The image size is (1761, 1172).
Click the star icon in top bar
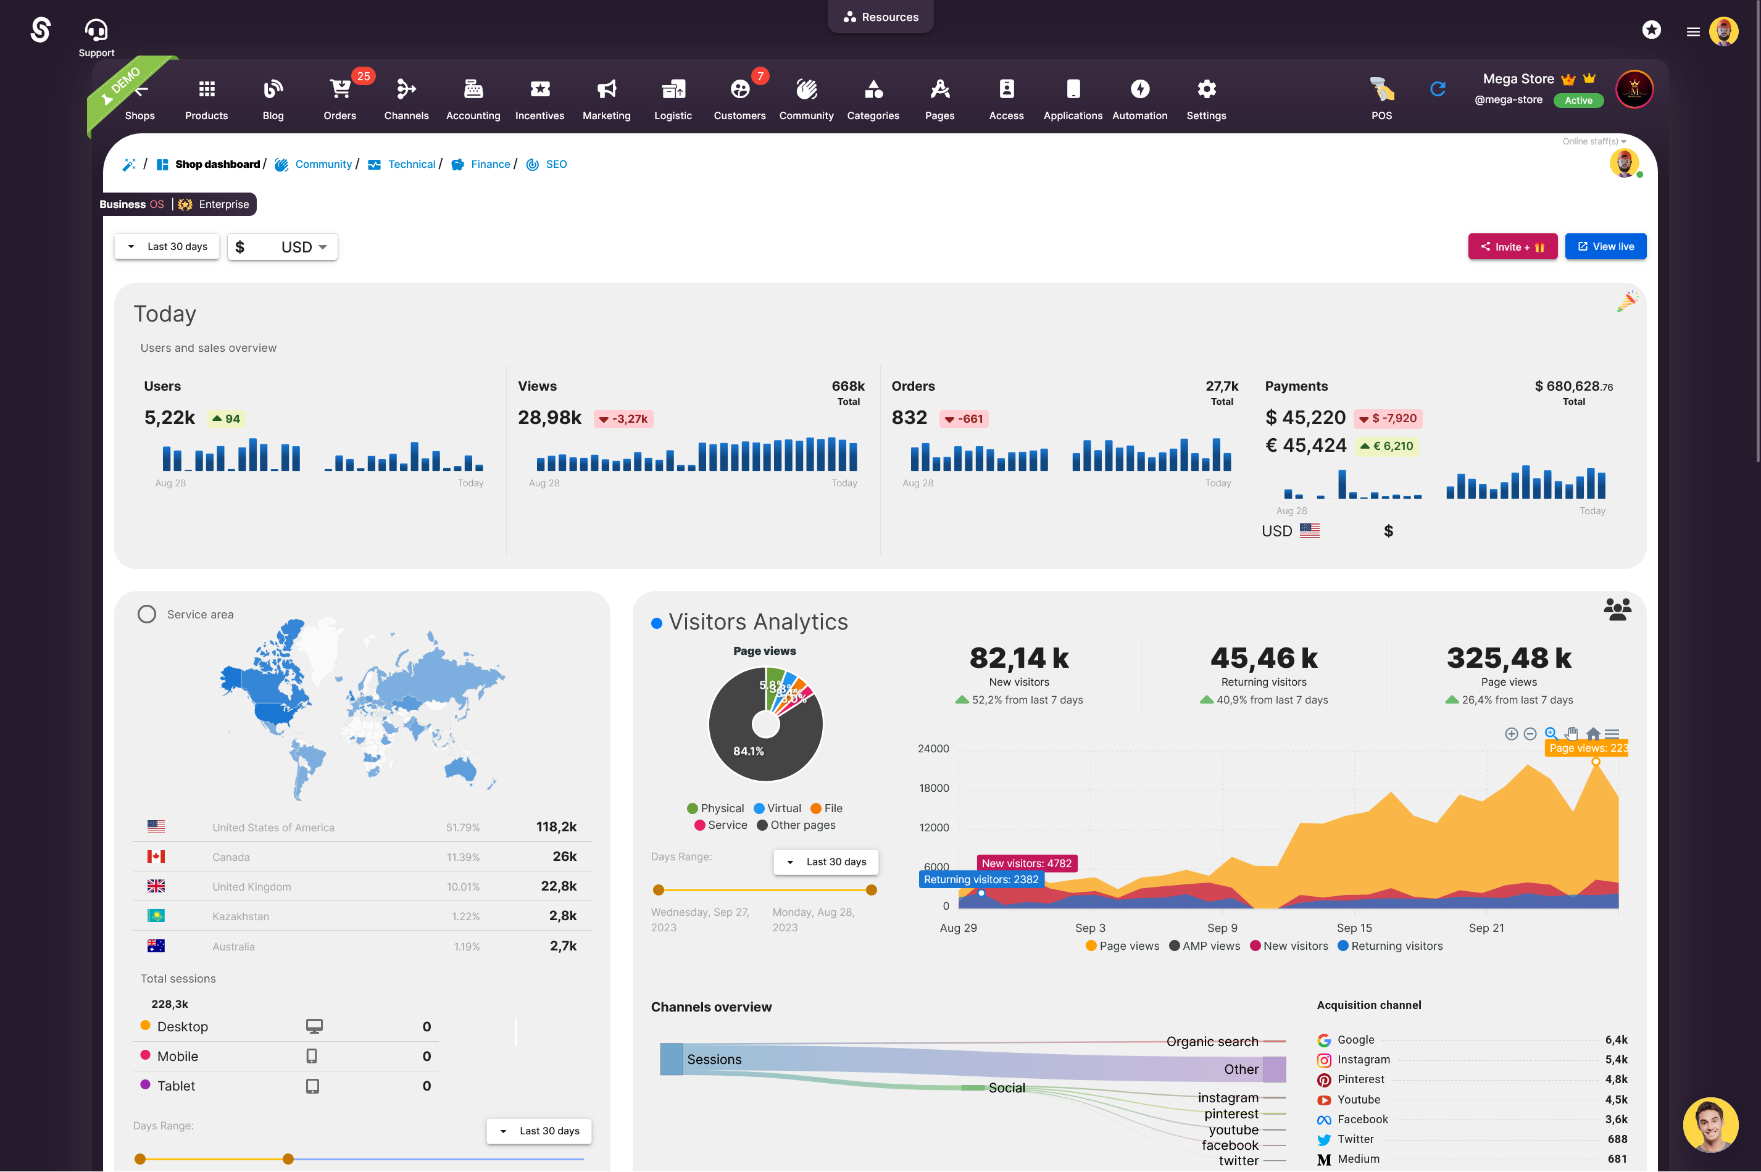1651,29
